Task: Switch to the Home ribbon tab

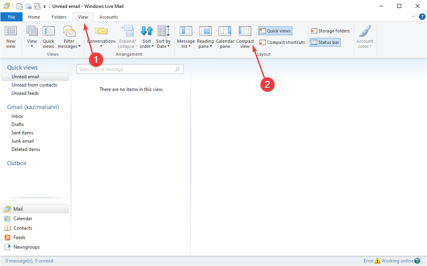Action: coord(34,17)
